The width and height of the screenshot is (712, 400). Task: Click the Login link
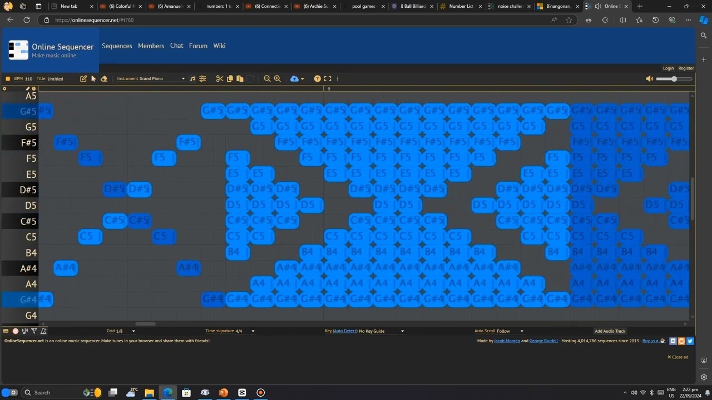point(668,68)
